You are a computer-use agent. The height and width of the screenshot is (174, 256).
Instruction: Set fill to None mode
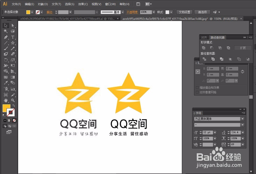(14, 121)
